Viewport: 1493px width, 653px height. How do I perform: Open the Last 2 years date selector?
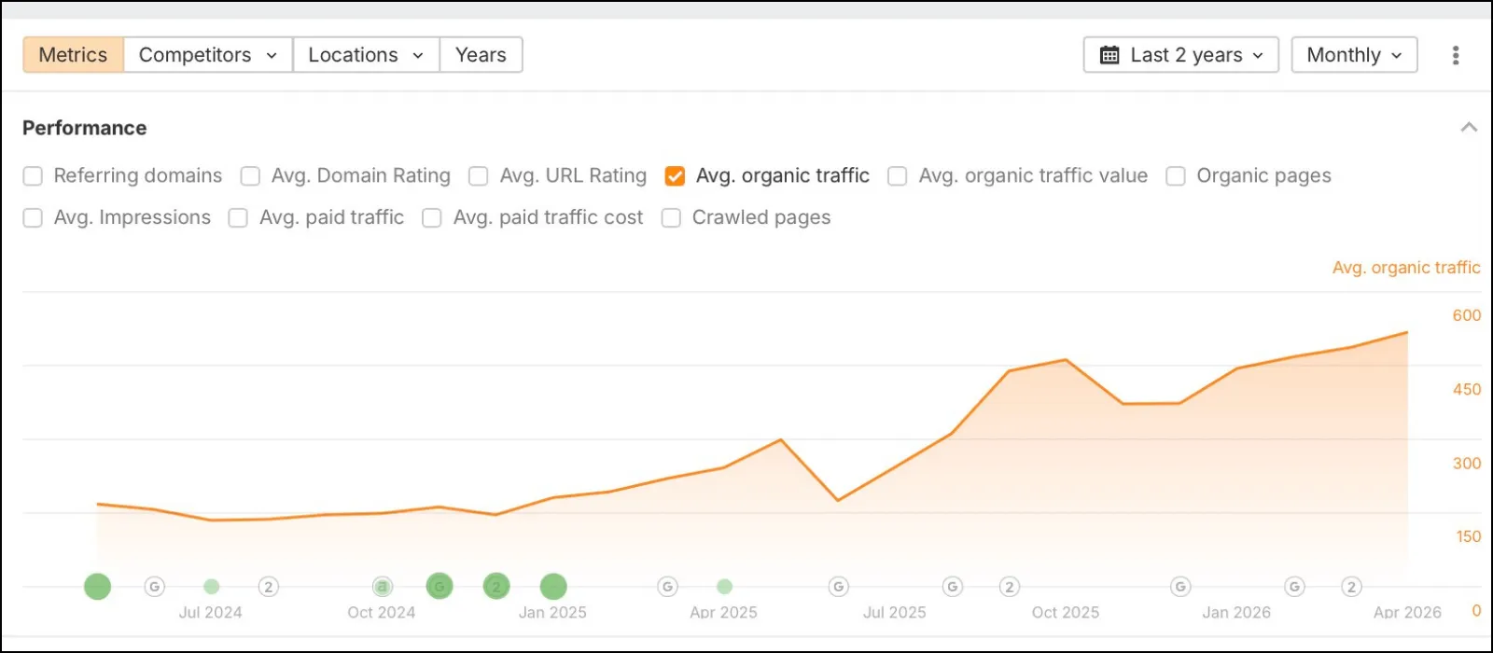(1180, 55)
